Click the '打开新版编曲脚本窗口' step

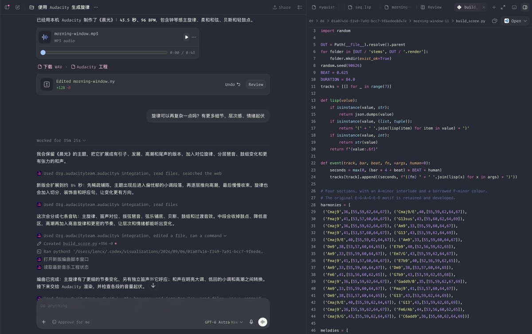pyautogui.click(x=66, y=259)
